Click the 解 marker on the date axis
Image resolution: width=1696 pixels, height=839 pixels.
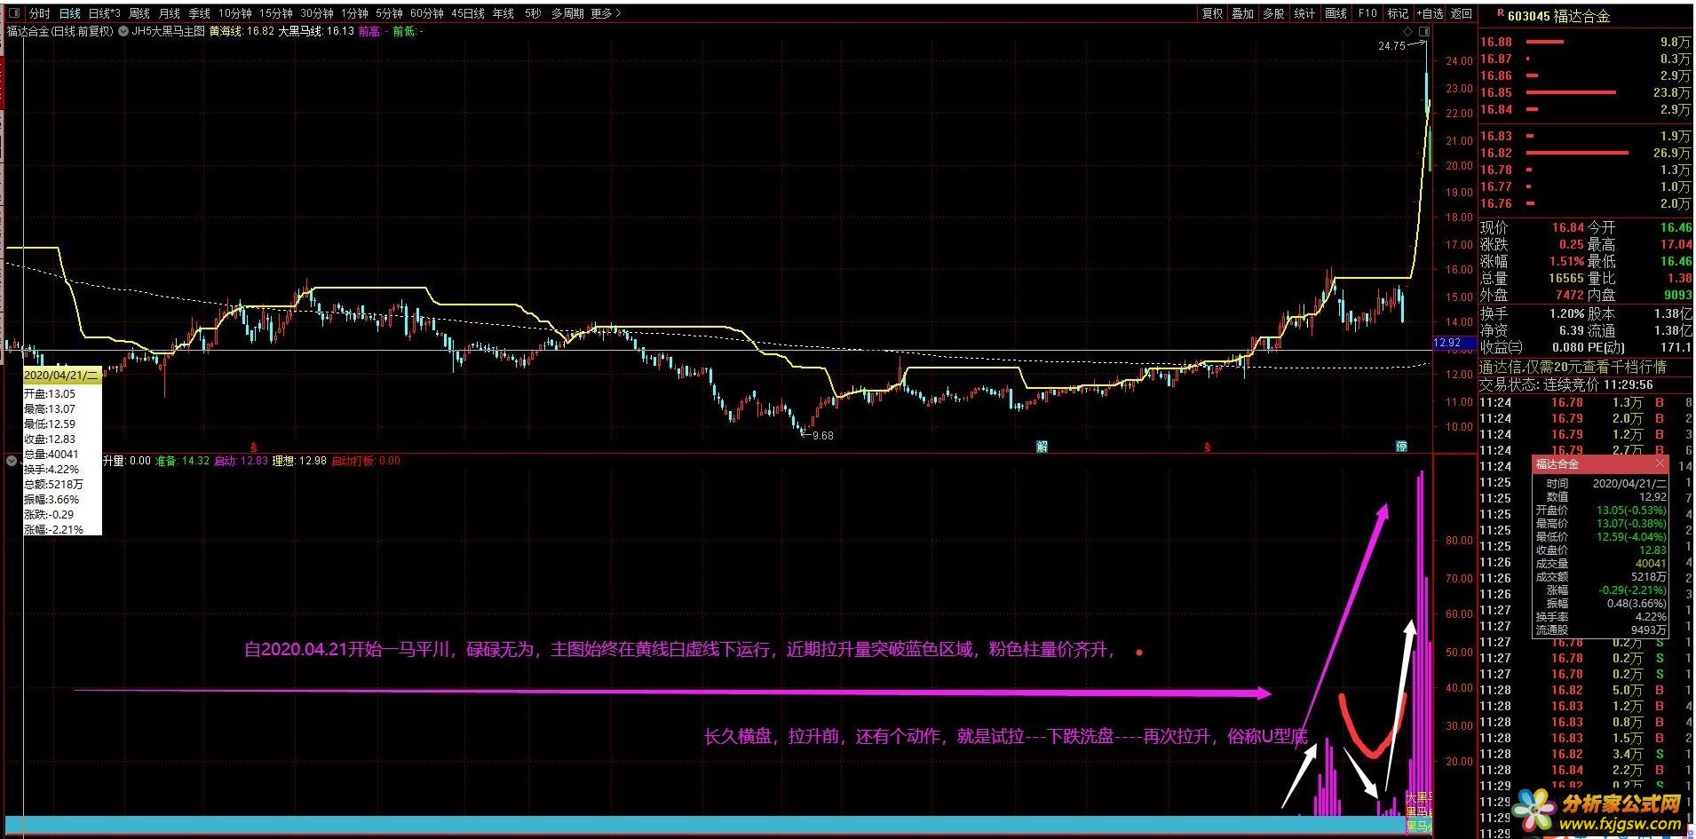click(1042, 447)
